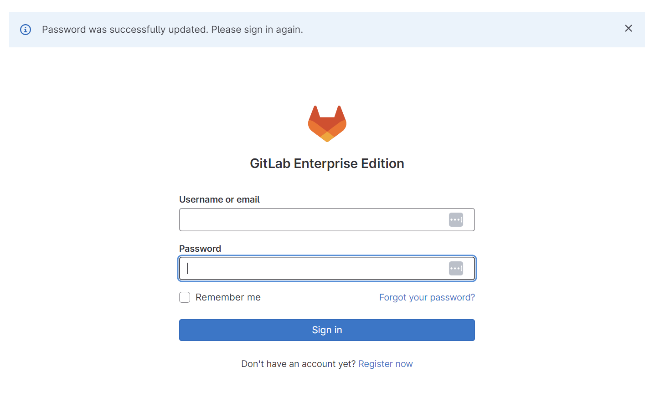This screenshot has width=655, height=397.
Task: Select the GitLab Enterprise Edition heading
Action: tap(326, 163)
